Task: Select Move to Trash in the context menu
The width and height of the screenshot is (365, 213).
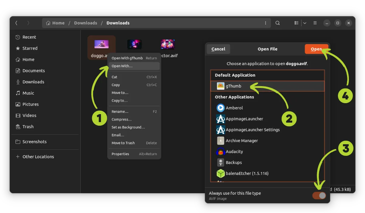Action: pos(123,143)
